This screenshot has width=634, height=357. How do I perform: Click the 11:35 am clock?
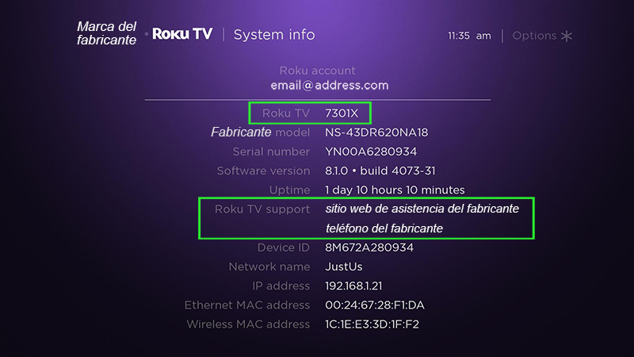pos(469,36)
